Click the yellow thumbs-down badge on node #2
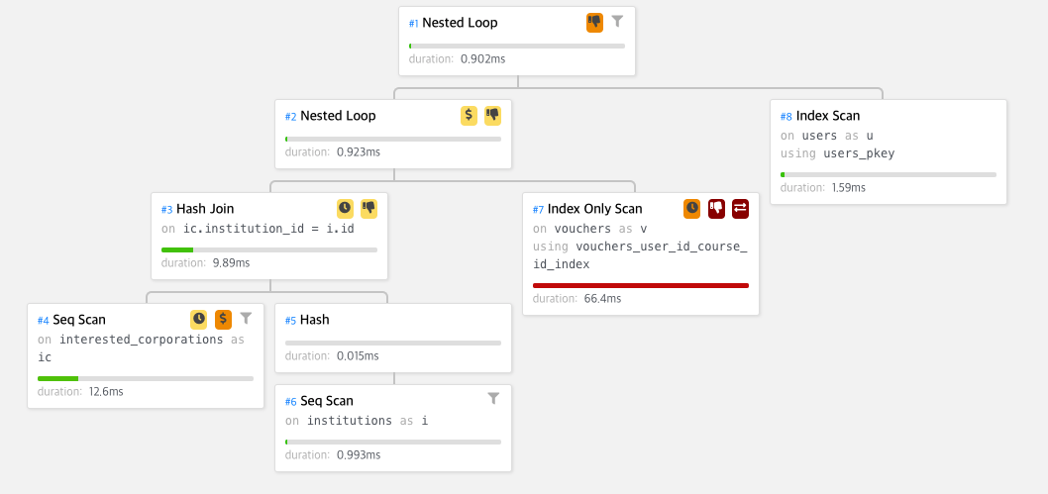Image resolution: width=1048 pixels, height=494 pixels. [x=492, y=116]
